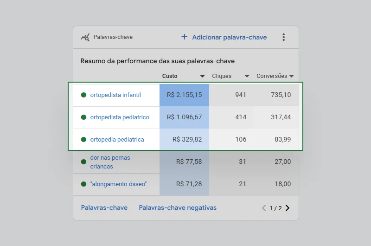Viewport: 371px width, 246px height.
Task: Expand the Conversões column dropdown
Action: tap(292, 76)
